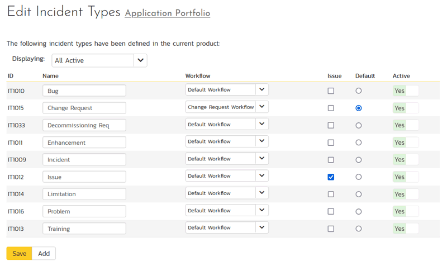Set Bug as the default type

click(x=358, y=91)
